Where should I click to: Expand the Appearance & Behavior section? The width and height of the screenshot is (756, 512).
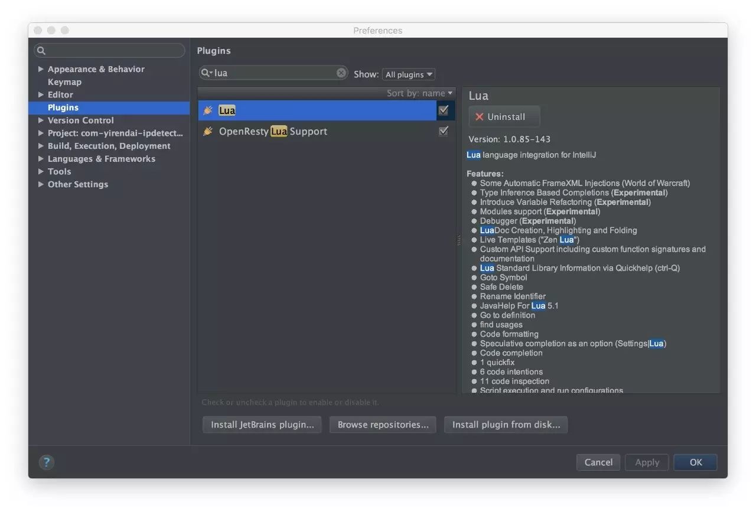[41, 69]
